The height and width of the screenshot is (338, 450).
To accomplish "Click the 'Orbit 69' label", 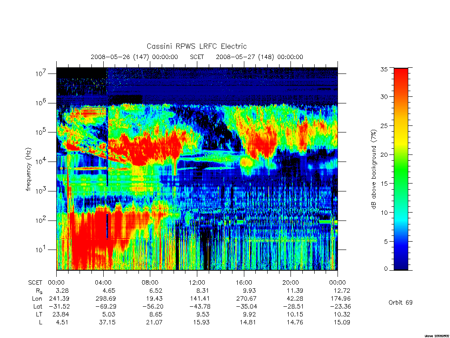I will 400,302.
